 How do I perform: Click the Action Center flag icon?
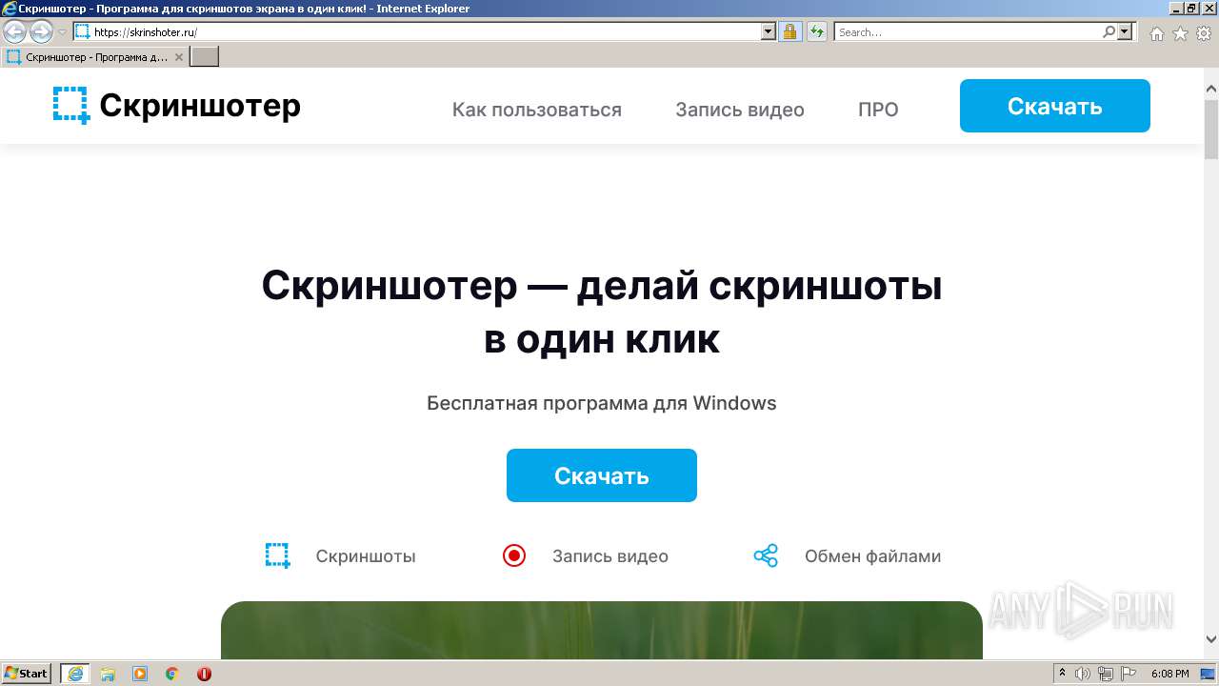[1128, 674]
